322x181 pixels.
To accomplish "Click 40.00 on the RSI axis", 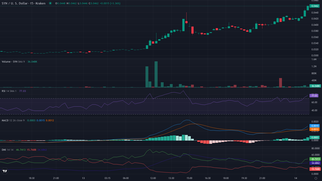I will tap(314, 110).
